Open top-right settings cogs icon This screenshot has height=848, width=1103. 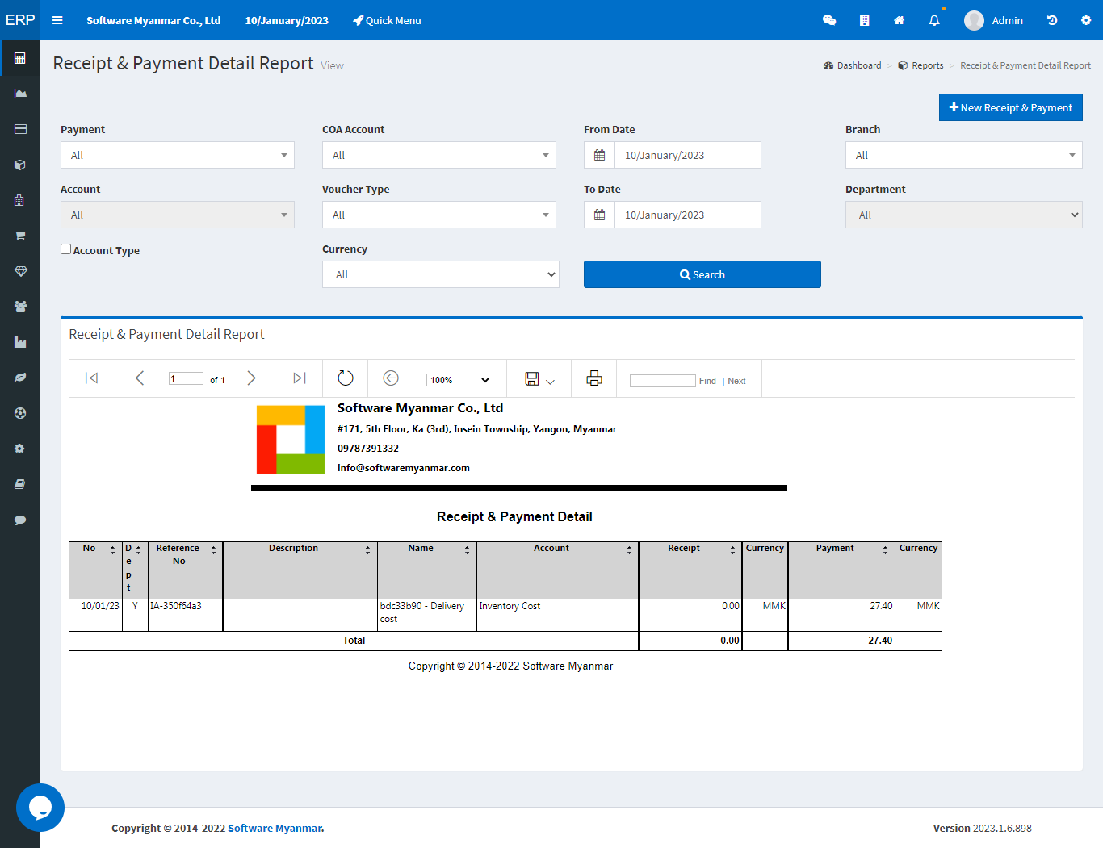click(1086, 20)
